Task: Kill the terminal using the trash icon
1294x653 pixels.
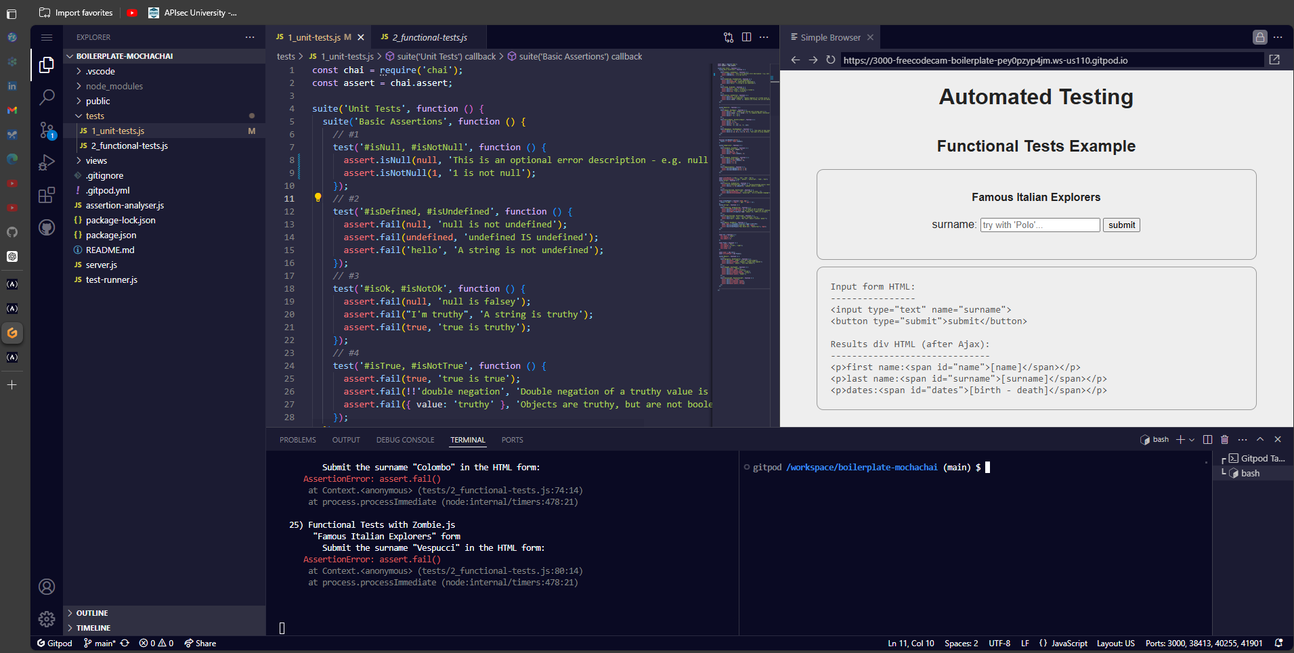Action: [1224, 439]
